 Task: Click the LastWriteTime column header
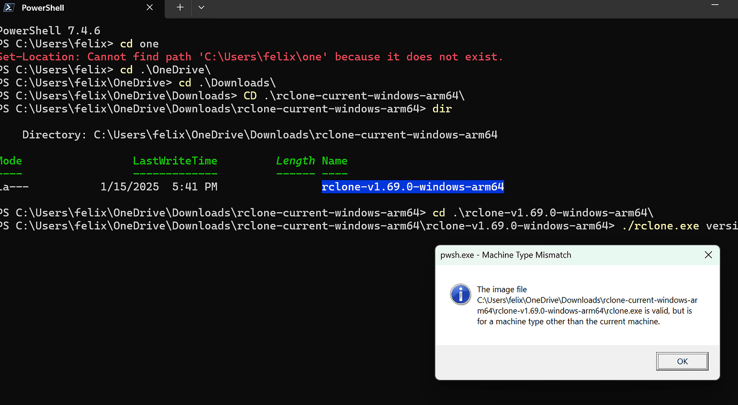pyautogui.click(x=175, y=161)
